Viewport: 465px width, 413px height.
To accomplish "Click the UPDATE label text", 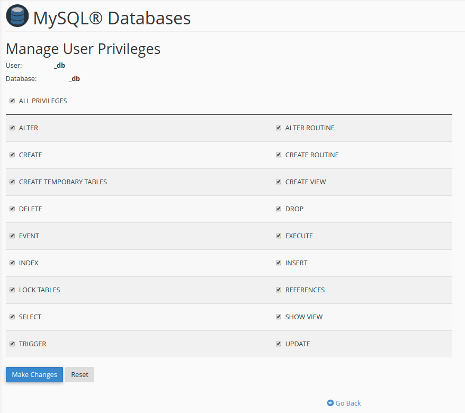I will [x=298, y=344].
